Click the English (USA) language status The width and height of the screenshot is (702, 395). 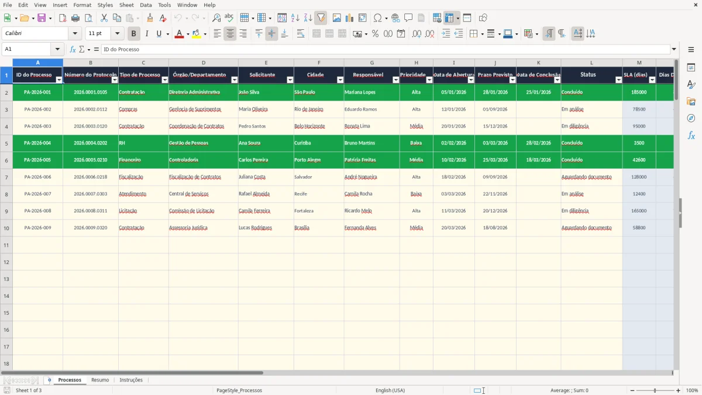(x=390, y=390)
